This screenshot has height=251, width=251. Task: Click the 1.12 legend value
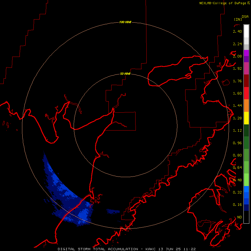pyautogui.click(x=237, y=131)
